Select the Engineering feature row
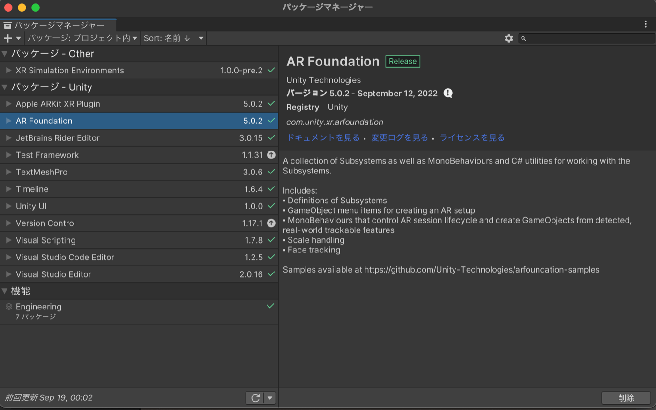656x410 pixels. [x=139, y=312]
